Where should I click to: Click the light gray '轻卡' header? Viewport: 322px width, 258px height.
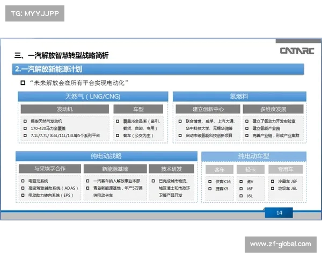[x=251, y=169]
